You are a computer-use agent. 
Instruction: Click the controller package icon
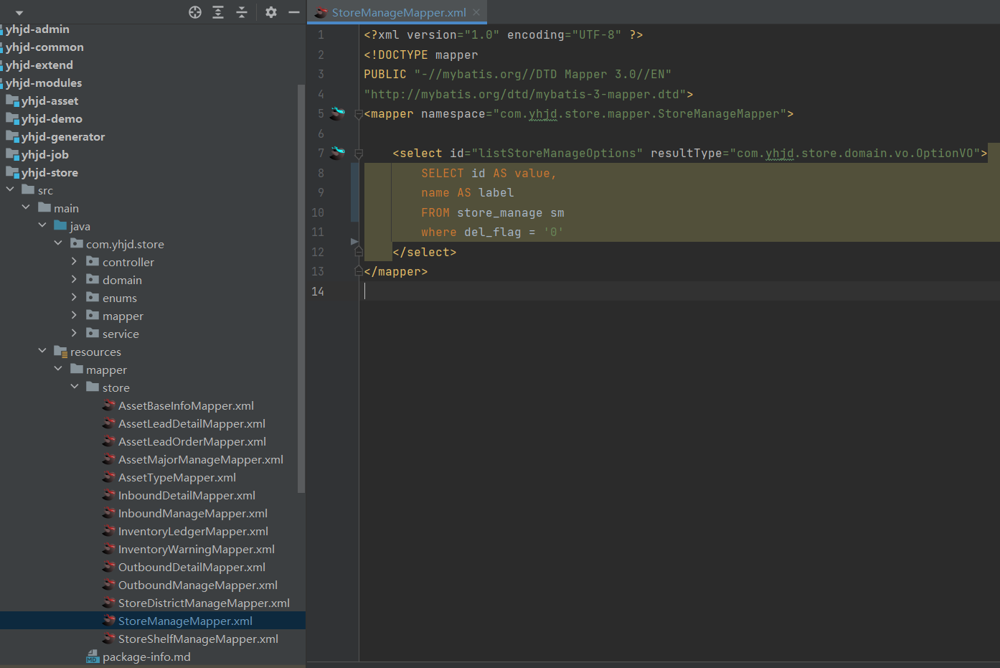coord(93,261)
